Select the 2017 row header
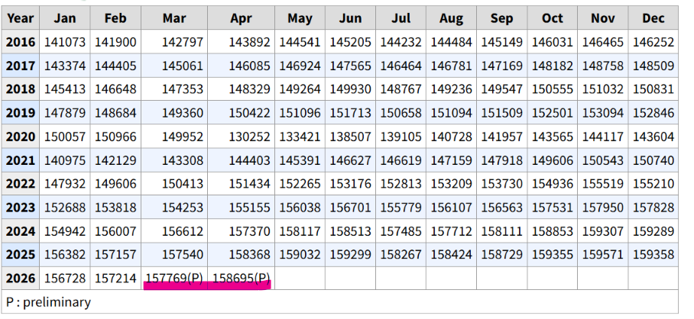This screenshot has height=319, width=694. [x=21, y=66]
